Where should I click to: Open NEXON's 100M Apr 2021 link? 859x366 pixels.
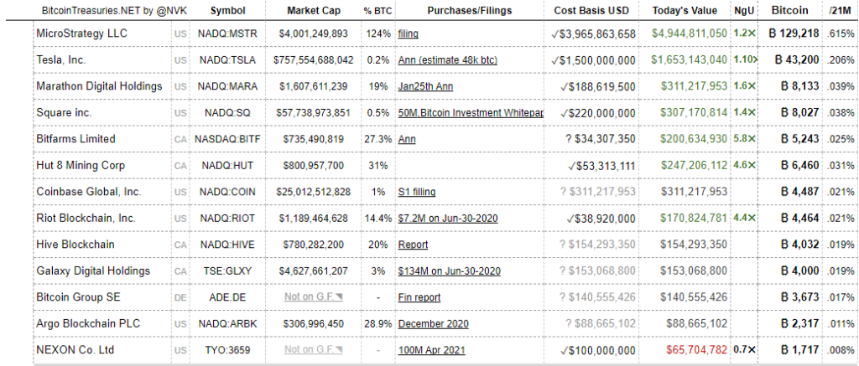(432, 350)
